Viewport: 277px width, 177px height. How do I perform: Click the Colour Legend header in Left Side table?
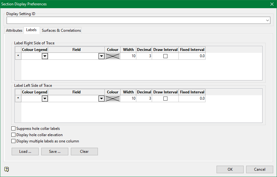[35, 92]
